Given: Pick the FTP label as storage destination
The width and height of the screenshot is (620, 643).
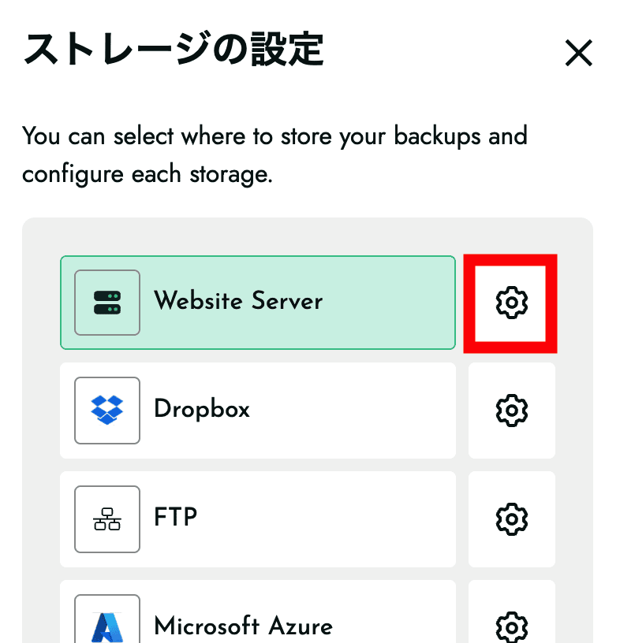Looking at the screenshot, I should [x=175, y=518].
